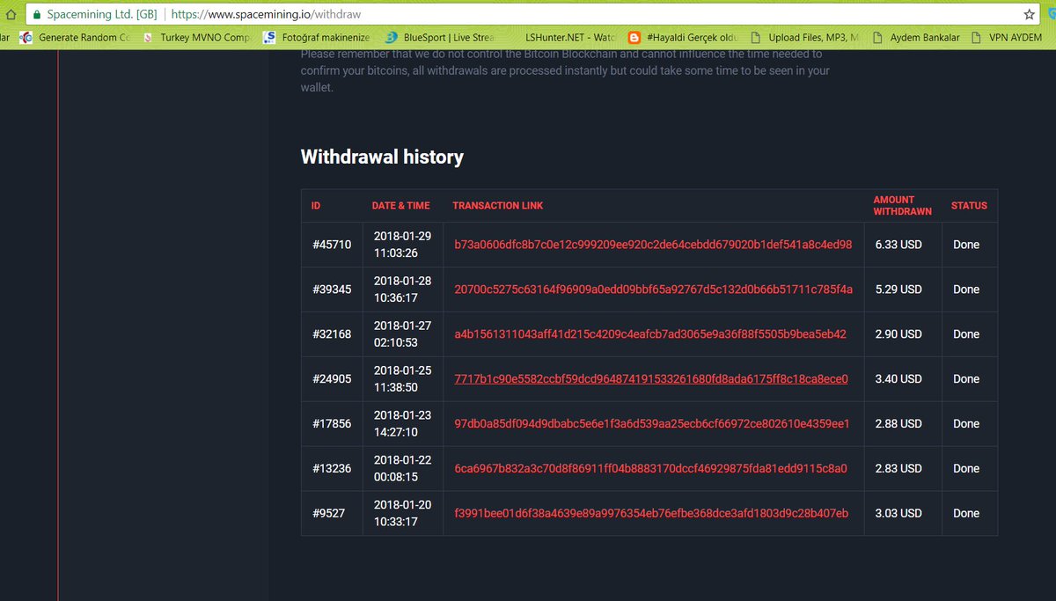1056x601 pixels.
Task: Click the date 2018-01-23 14:27:10
Action: pos(402,424)
